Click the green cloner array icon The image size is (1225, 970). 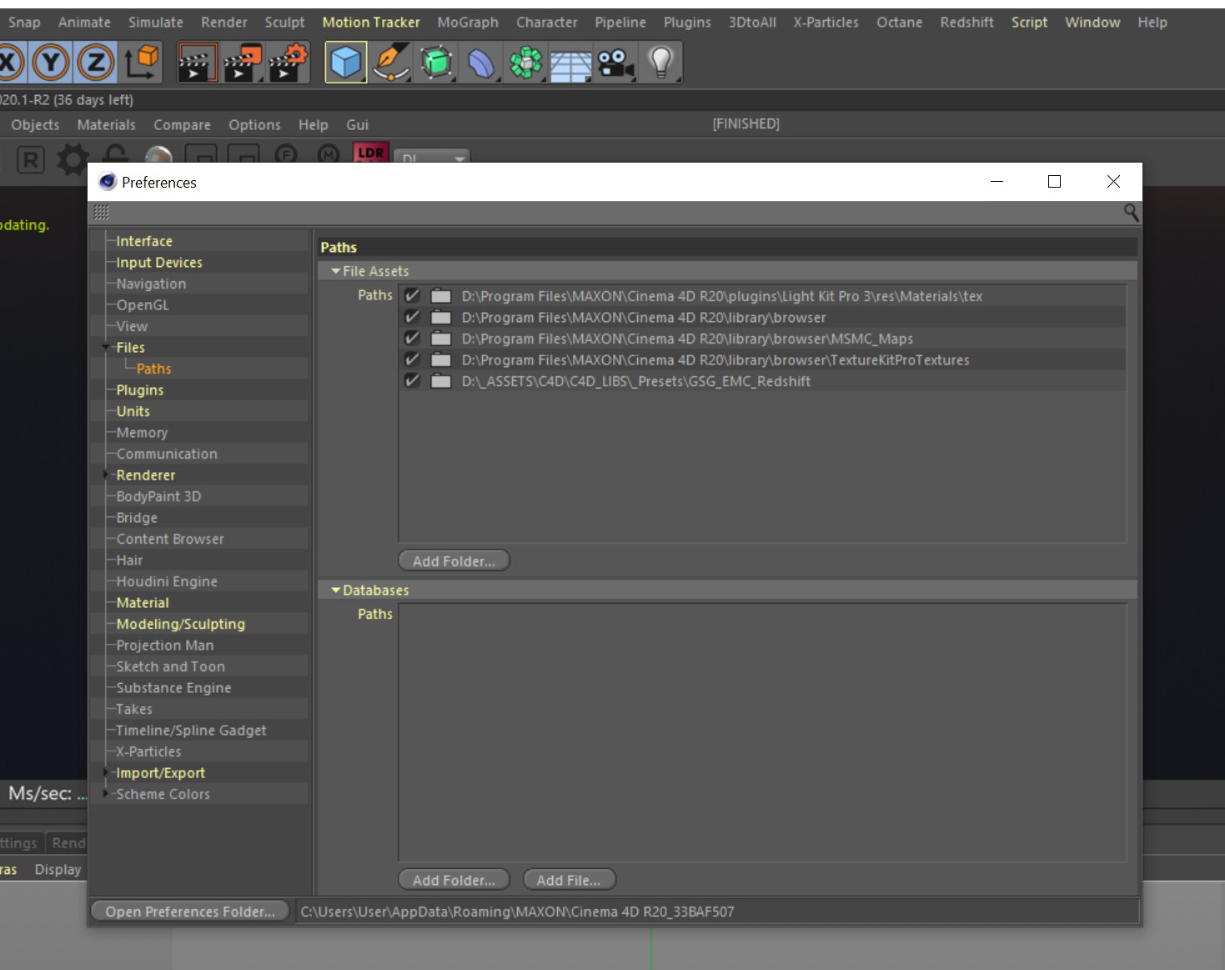(526, 63)
